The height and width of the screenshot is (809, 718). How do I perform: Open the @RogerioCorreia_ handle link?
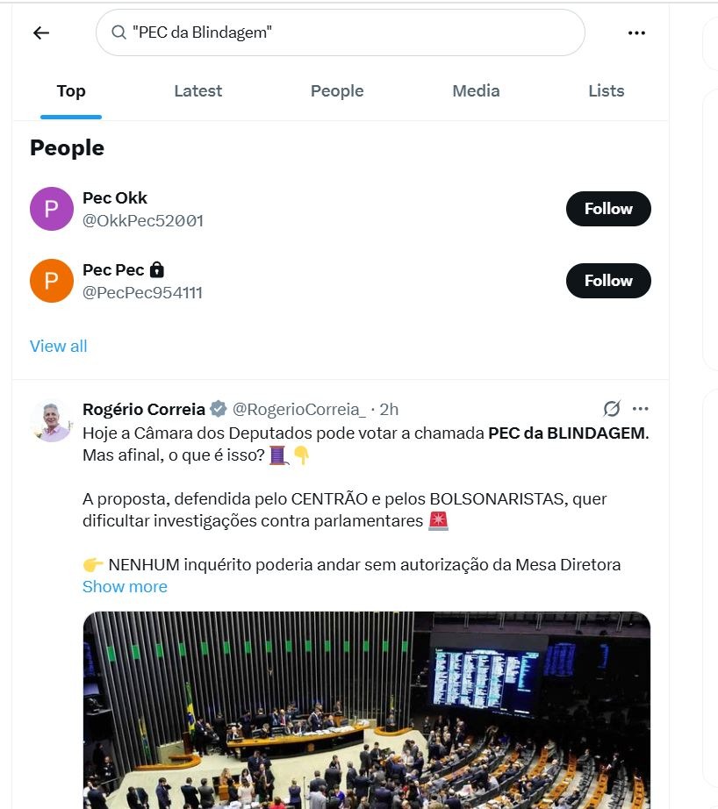298,409
